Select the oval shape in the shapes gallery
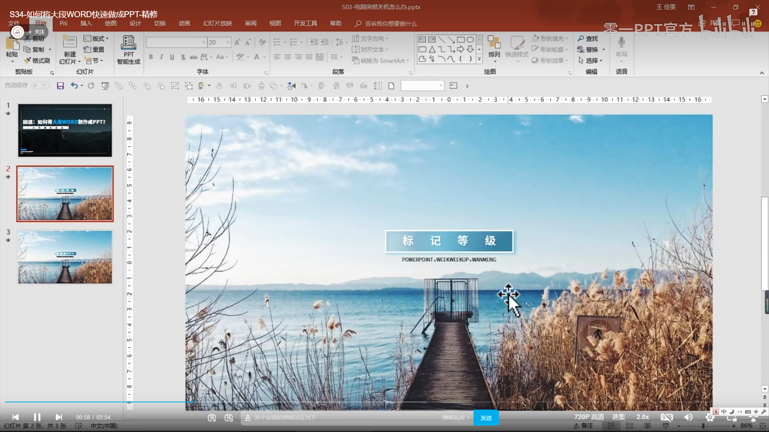This screenshot has height=432, width=769. click(x=470, y=40)
